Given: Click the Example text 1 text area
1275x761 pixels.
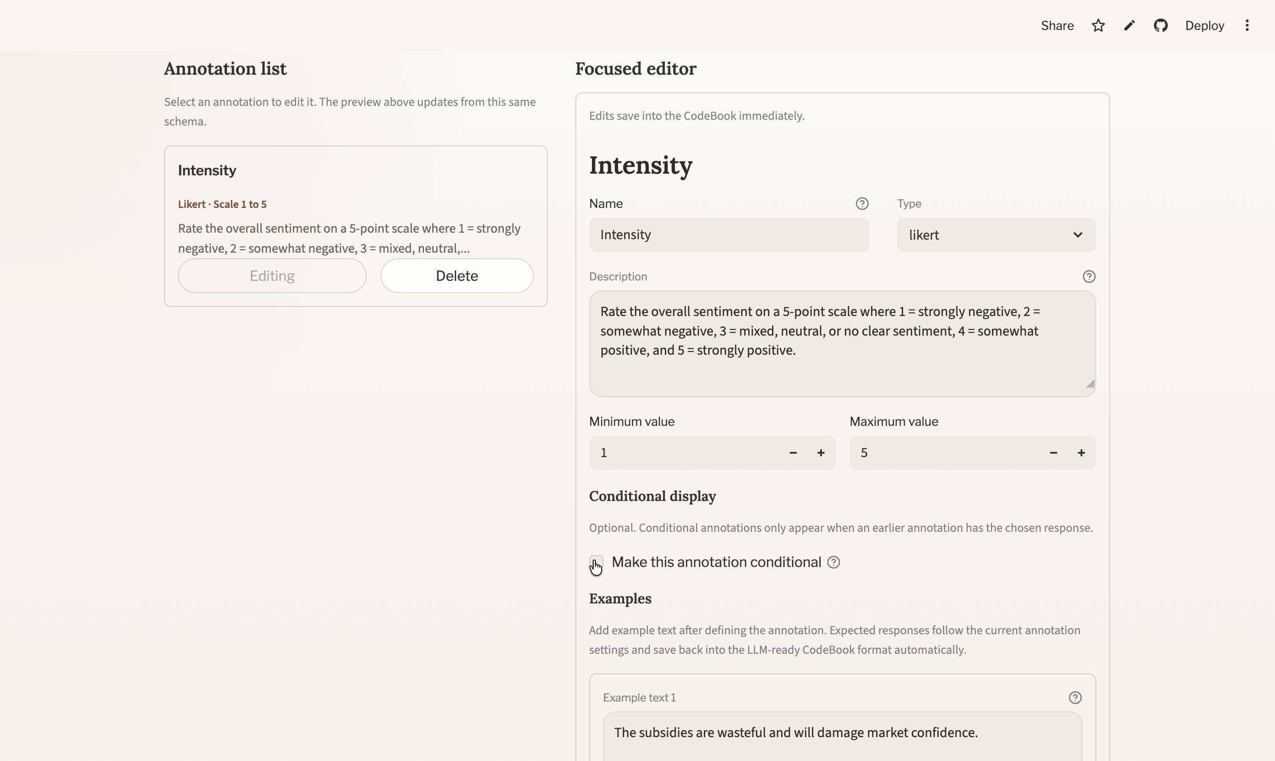Looking at the screenshot, I should (842, 737).
